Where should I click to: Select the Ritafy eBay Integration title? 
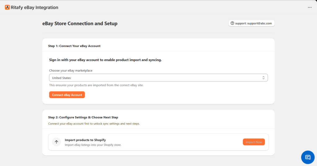point(34,7)
